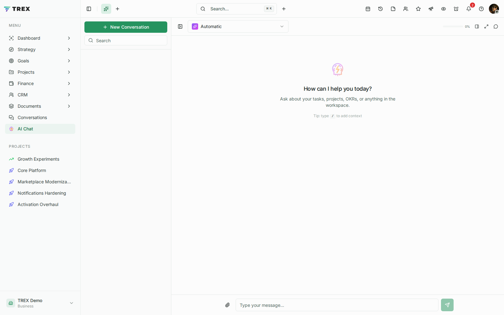Image resolution: width=504 pixels, height=315 pixels.
Task: Open Core Platform project
Action: coord(40,170)
